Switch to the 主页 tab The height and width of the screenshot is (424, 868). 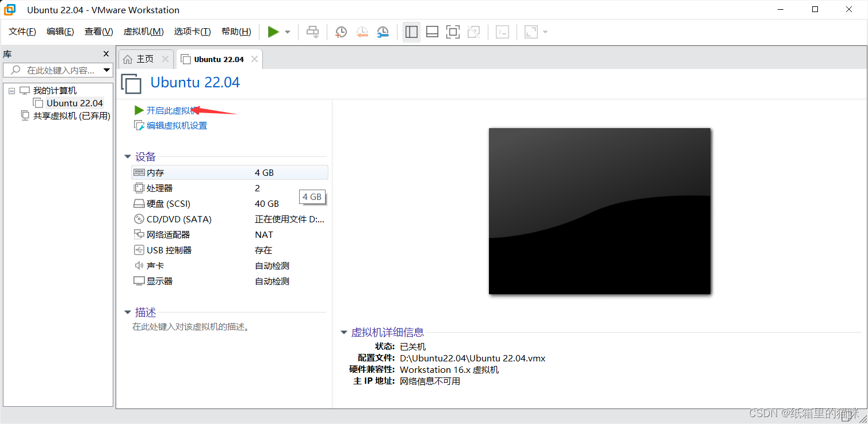(143, 58)
